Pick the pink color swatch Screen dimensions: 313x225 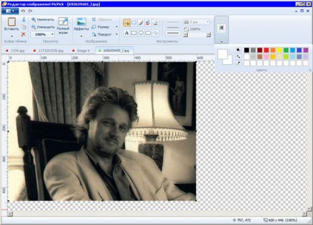click(x=266, y=57)
